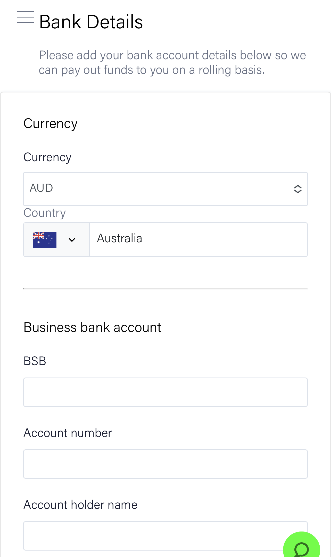Image resolution: width=331 pixels, height=557 pixels.
Task: Click the Bank Details page title
Action: pos(91,22)
